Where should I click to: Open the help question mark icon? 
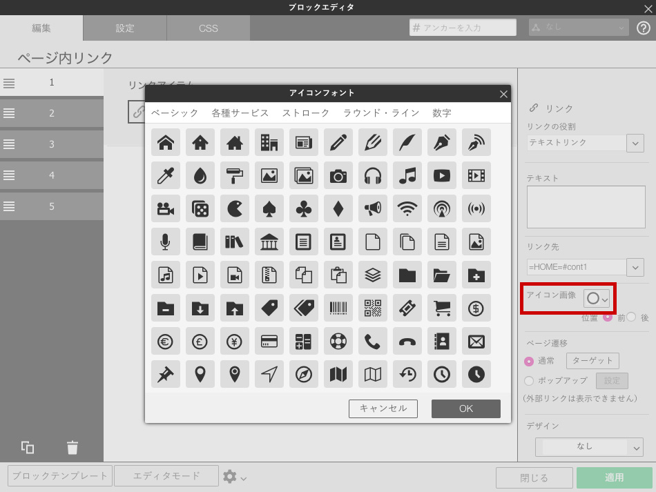click(643, 28)
